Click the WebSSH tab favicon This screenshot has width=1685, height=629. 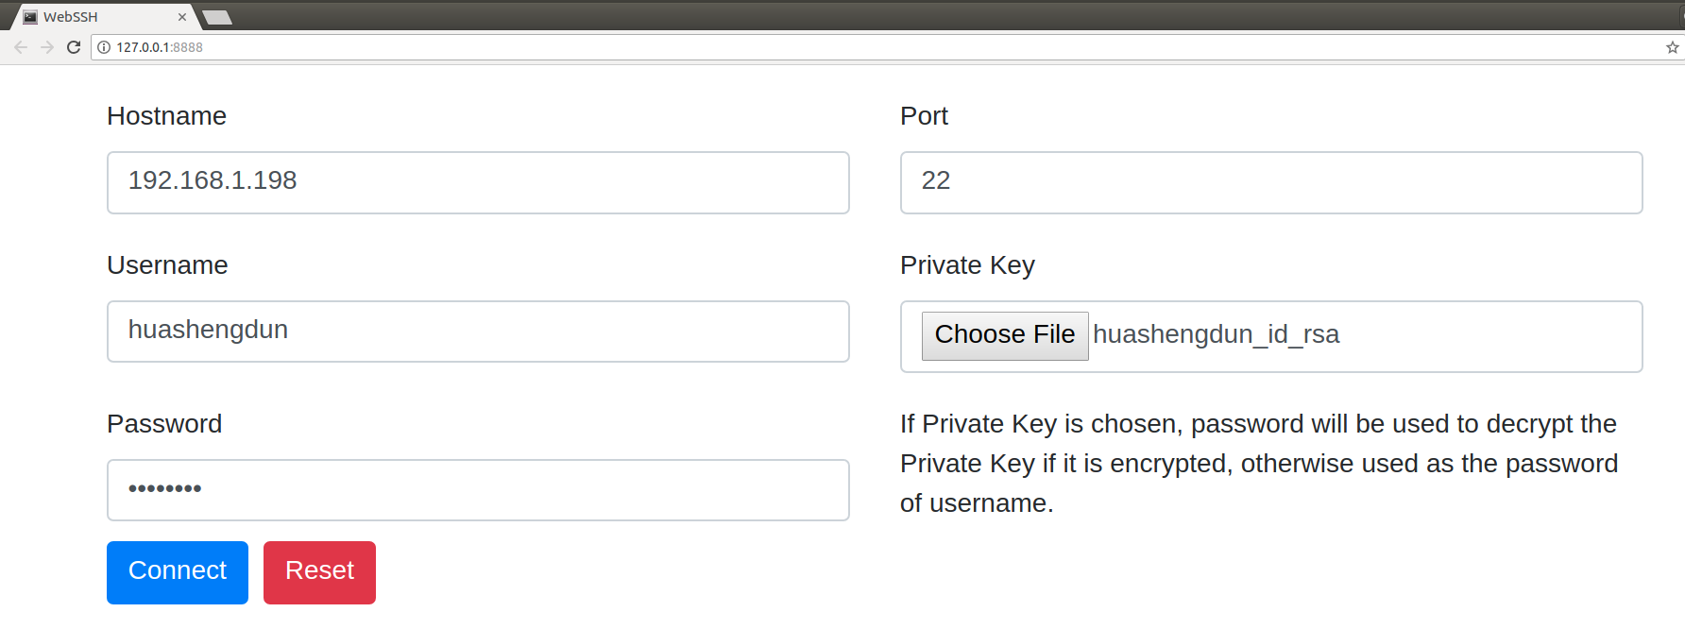(x=30, y=17)
